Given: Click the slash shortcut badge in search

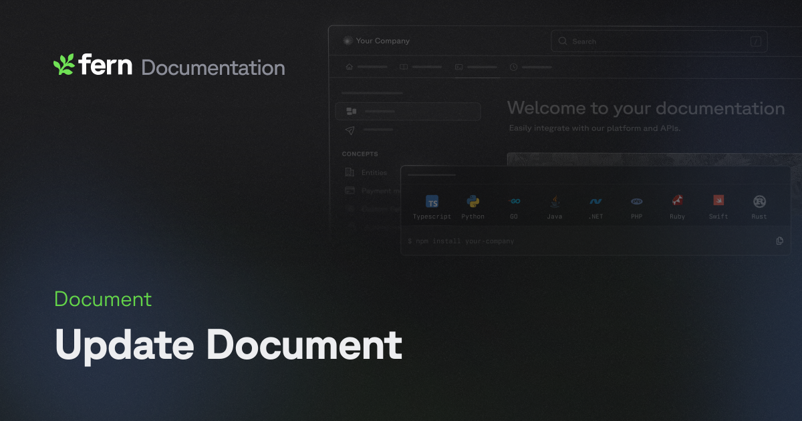Looking at the screenshot, I should [x=756, y=41].
